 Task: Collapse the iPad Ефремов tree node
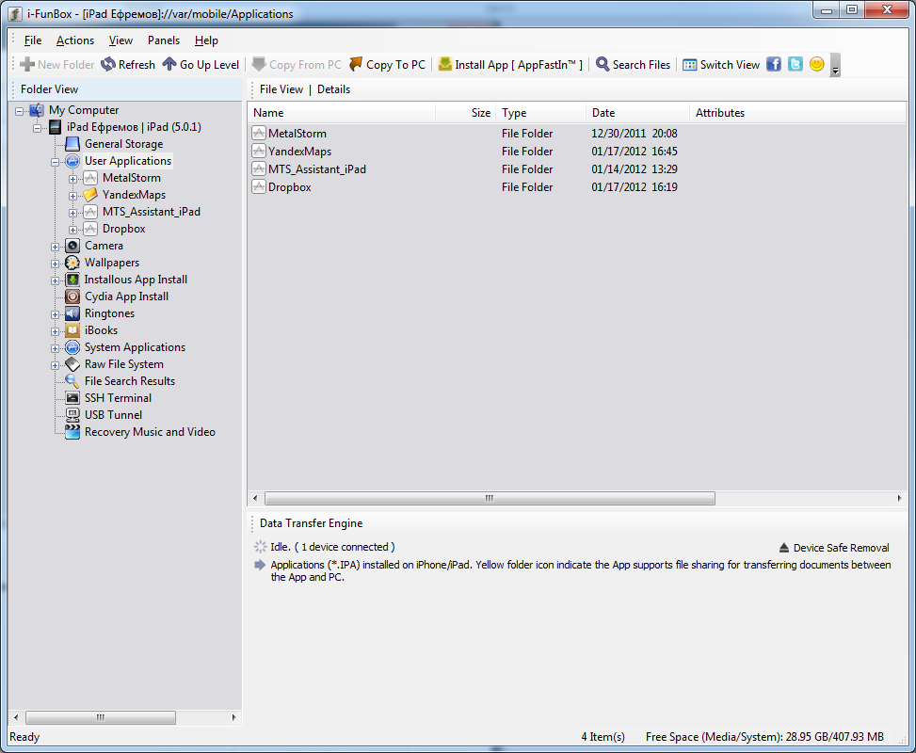click(38, 128)
